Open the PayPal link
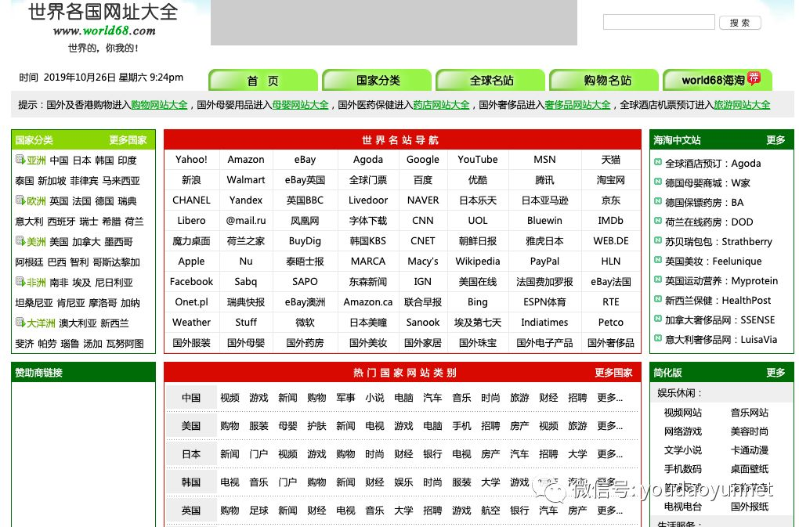 point(544,262)
